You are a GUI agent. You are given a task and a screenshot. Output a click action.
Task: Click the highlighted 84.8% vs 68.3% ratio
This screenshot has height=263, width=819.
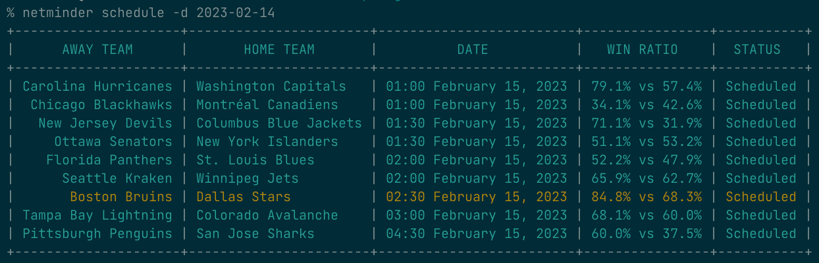(x=645, y=197)
